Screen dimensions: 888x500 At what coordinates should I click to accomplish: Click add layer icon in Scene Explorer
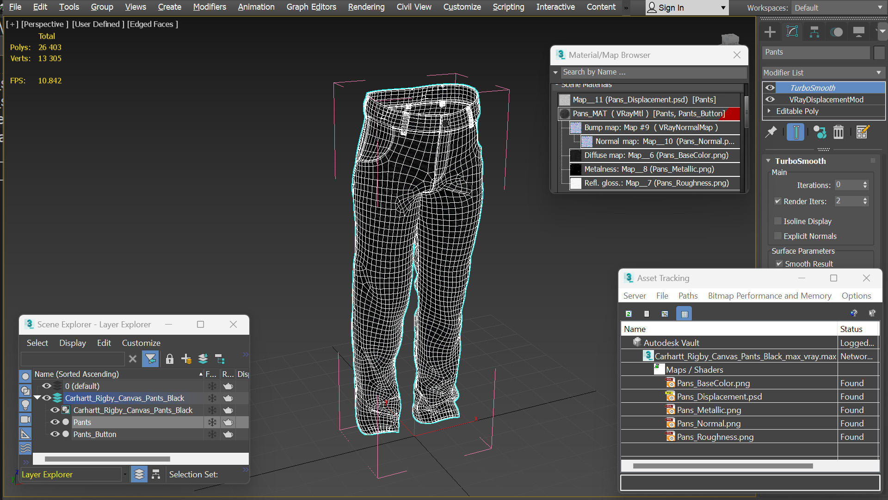pyautogui.click(x=186, y=359)
